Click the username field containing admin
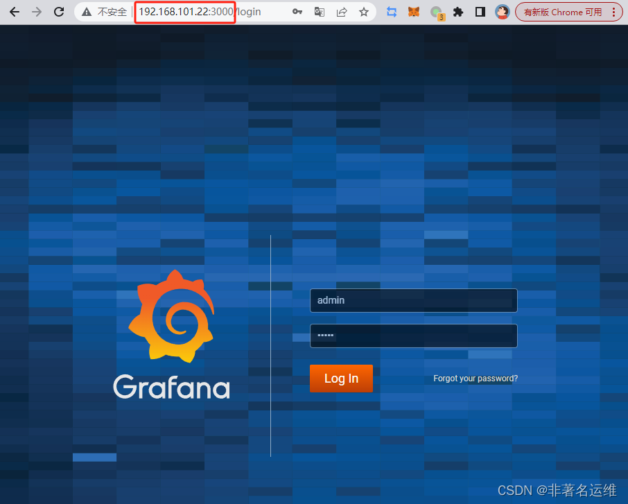This screenshot has width=628, height=504. (413, 300)
